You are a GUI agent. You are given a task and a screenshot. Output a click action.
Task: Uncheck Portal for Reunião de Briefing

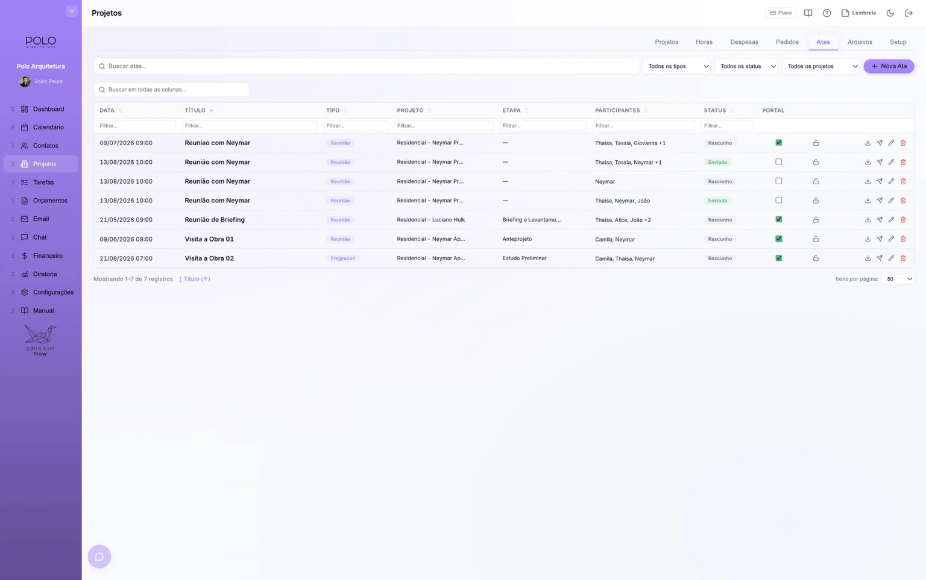pos(779,220)
